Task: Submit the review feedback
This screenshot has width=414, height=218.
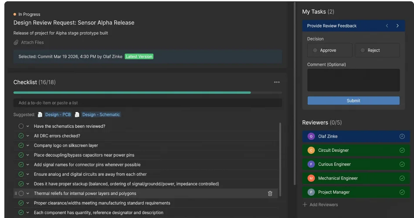Action: point(353,101)
